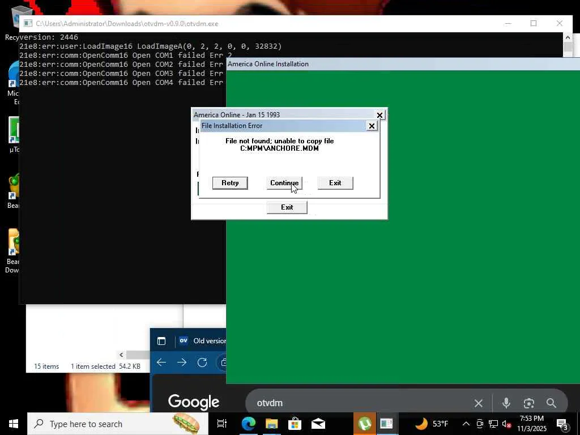Click America Online Installation title bar
This screenshot has width=580, height=435.
pyautogui.click(x=403, y=64)
